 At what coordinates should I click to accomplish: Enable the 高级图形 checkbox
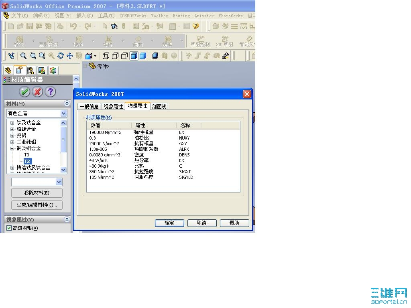click(x=9, y=228)
